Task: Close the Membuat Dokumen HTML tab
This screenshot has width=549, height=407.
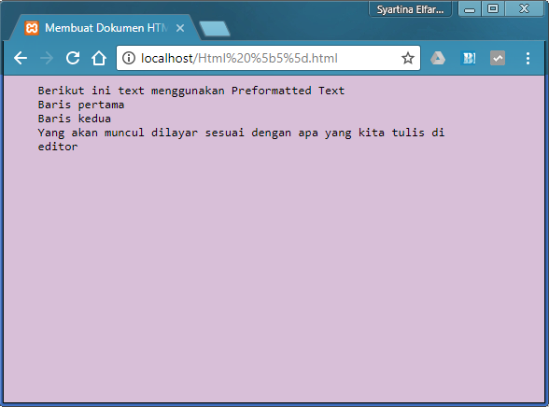Action: click(x=180, y=28)
